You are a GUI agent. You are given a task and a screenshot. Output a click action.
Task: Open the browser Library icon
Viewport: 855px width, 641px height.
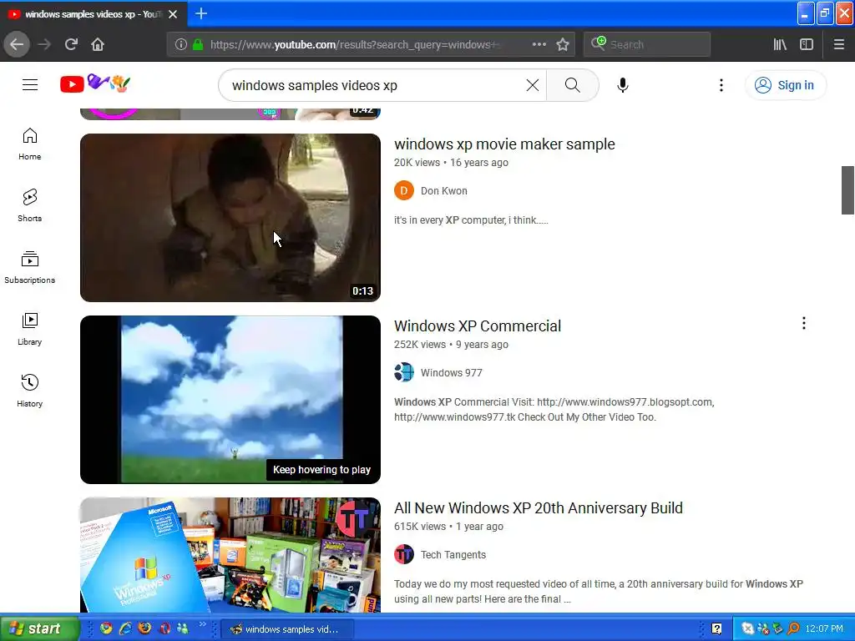click(780, 44)
